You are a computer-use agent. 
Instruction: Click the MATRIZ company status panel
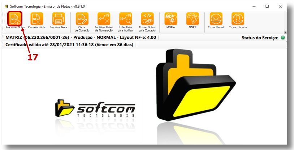(x=81, y=38)
